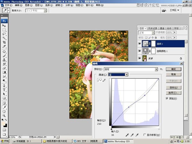This screenshot has height=144, width=192.
Task: Click the white point slider under the curve
Action: 159,129
